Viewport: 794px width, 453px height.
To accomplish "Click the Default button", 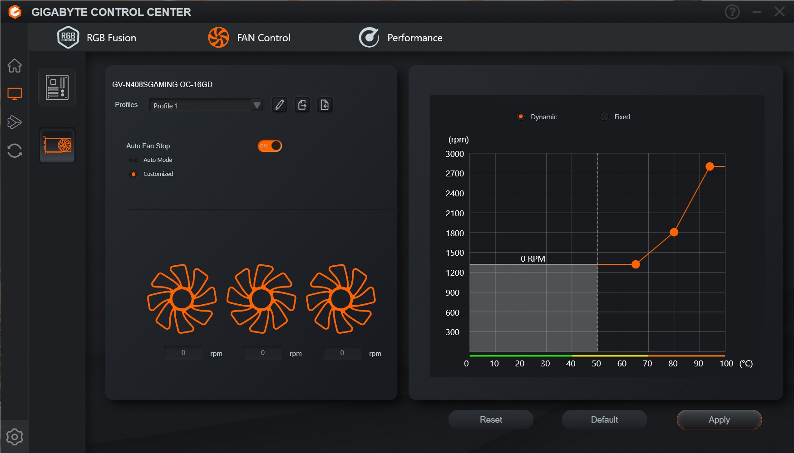I will (604, 419).
